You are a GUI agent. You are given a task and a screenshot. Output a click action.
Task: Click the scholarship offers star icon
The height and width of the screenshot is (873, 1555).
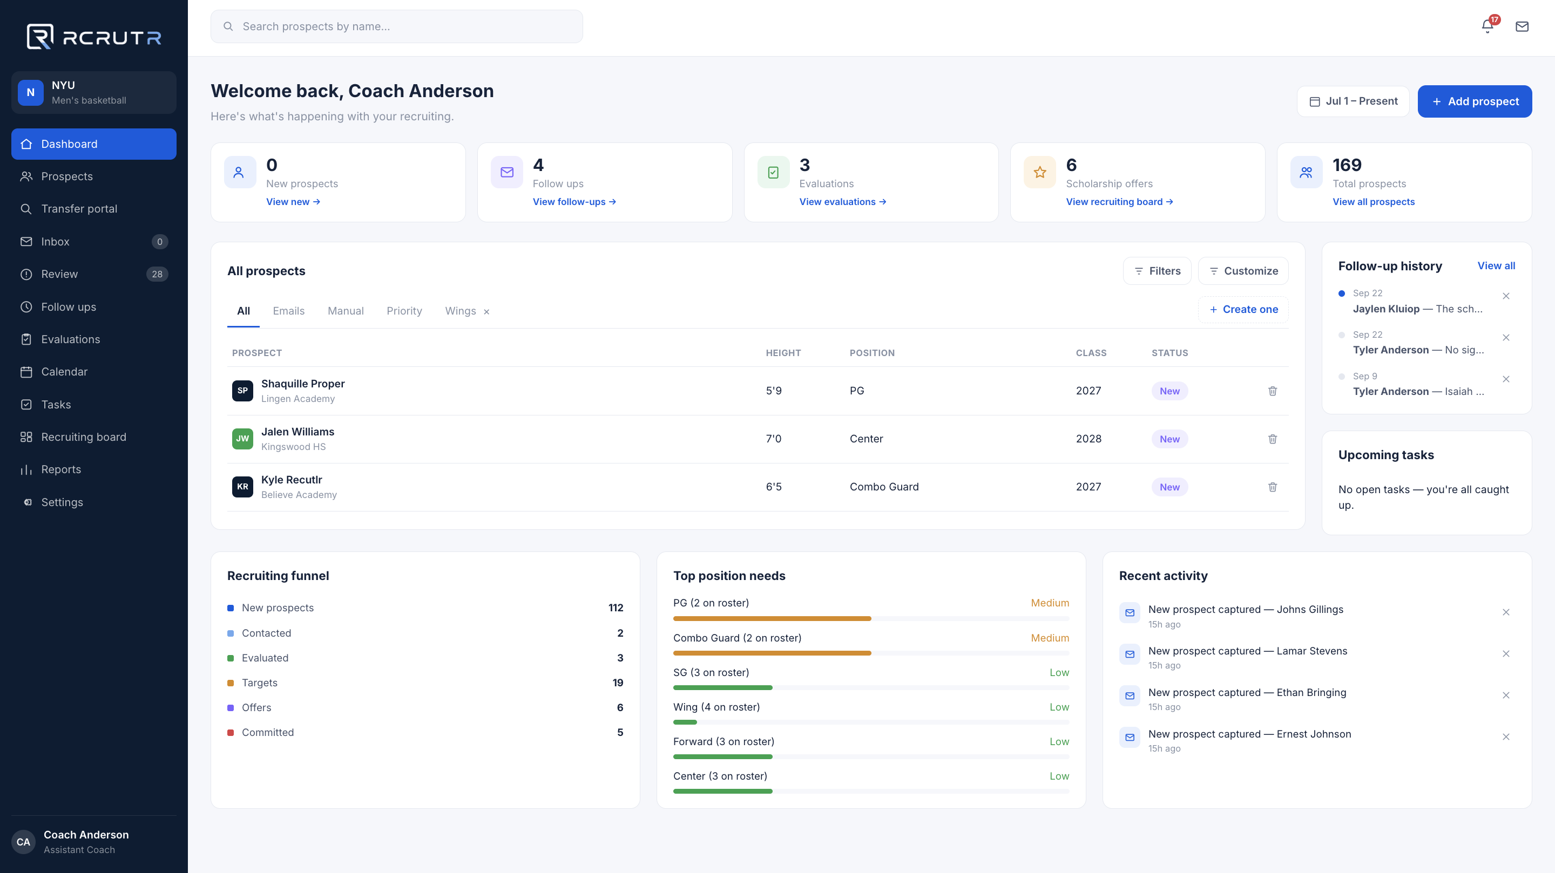click(x=1040, y=173)
